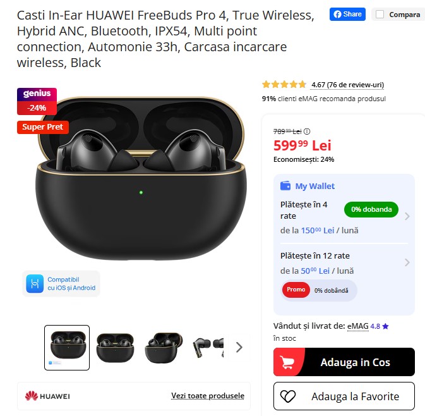Viewport: 425px width, 416px height.
Task: Click the shopping cart icon
Action: (287, 362)
